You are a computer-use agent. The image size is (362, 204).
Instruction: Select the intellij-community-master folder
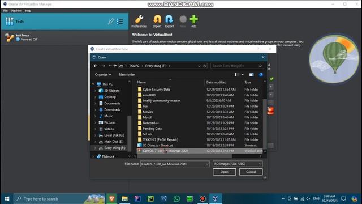(161, 101)
